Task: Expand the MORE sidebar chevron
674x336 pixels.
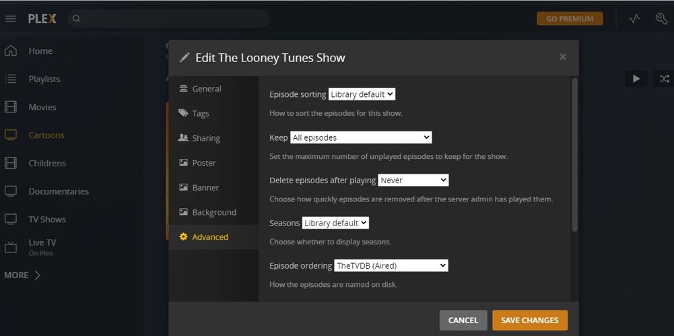Action: pos(38,275)
